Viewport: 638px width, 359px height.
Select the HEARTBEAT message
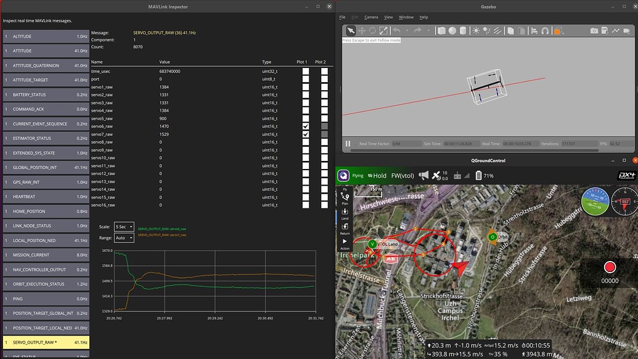(x=46, y=197)
